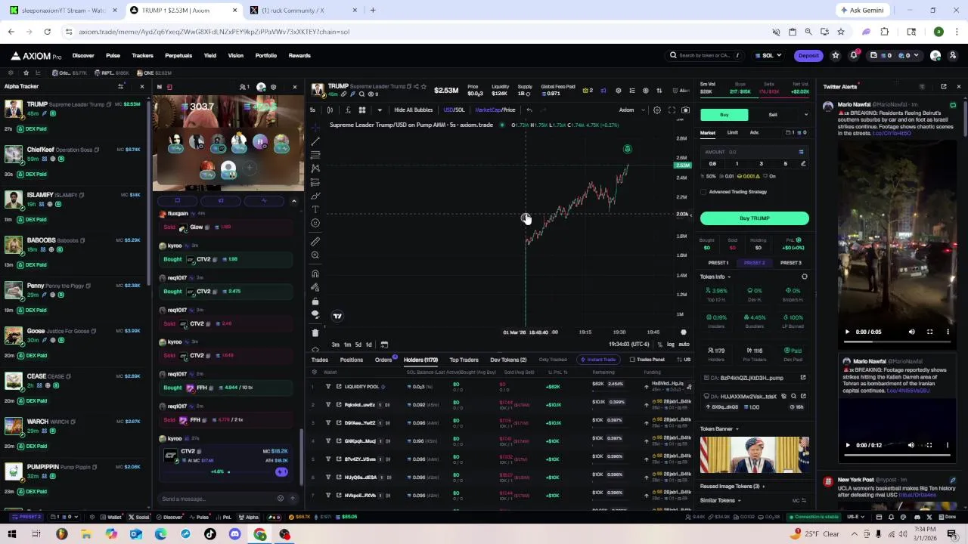
Task: Expand the Token Info dropdown
Action: click(x=715, y=277)
